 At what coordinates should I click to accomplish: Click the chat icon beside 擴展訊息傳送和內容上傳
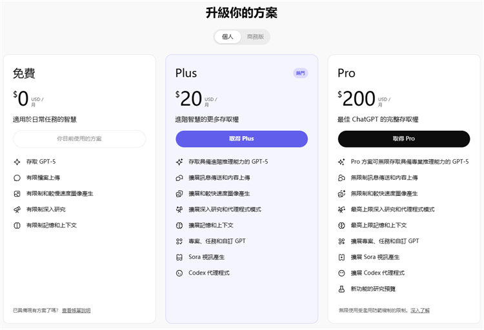179,178
